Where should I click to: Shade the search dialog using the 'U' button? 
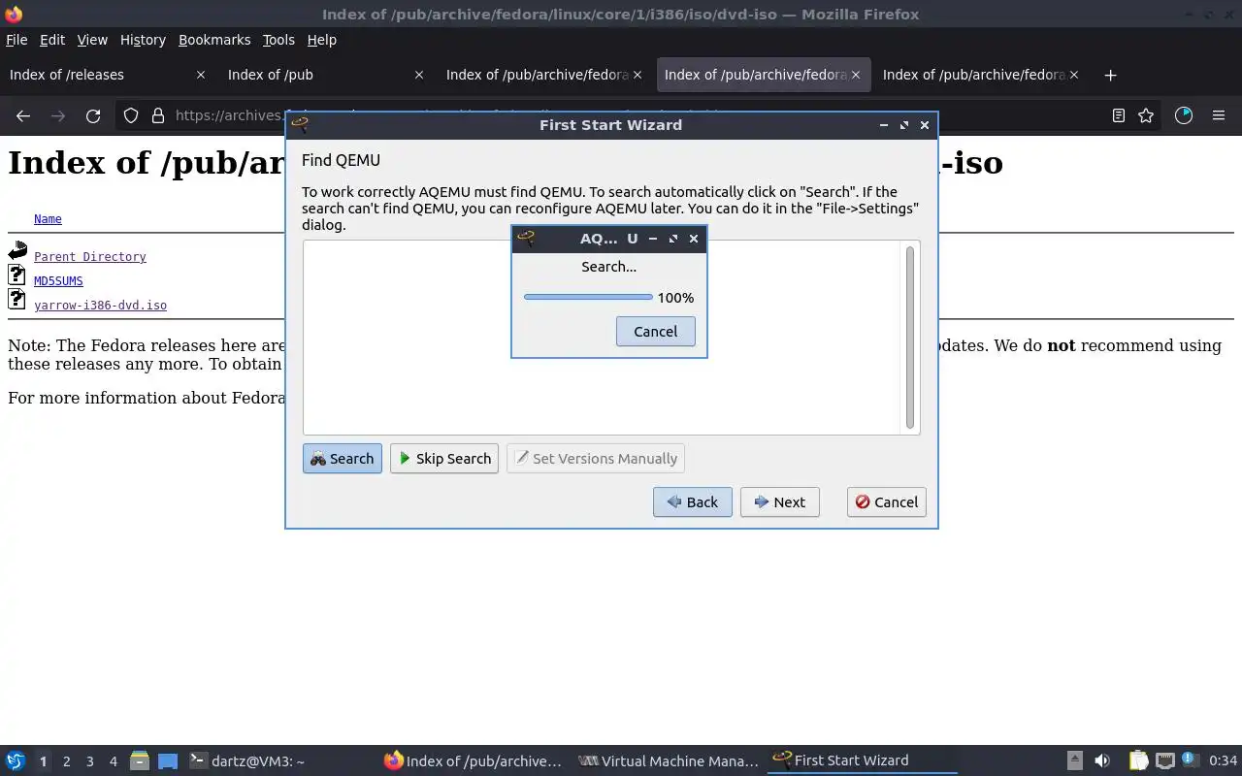click(633, 238)
